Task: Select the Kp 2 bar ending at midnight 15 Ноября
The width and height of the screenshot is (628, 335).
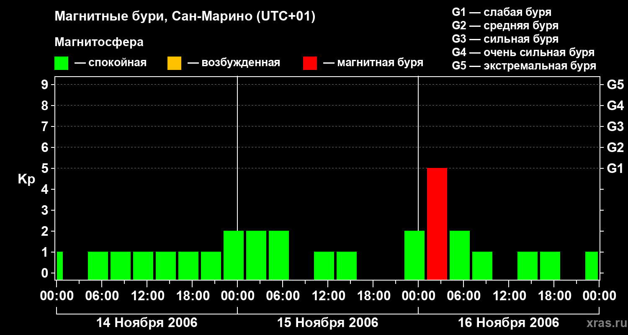Action: click(414, 255)
